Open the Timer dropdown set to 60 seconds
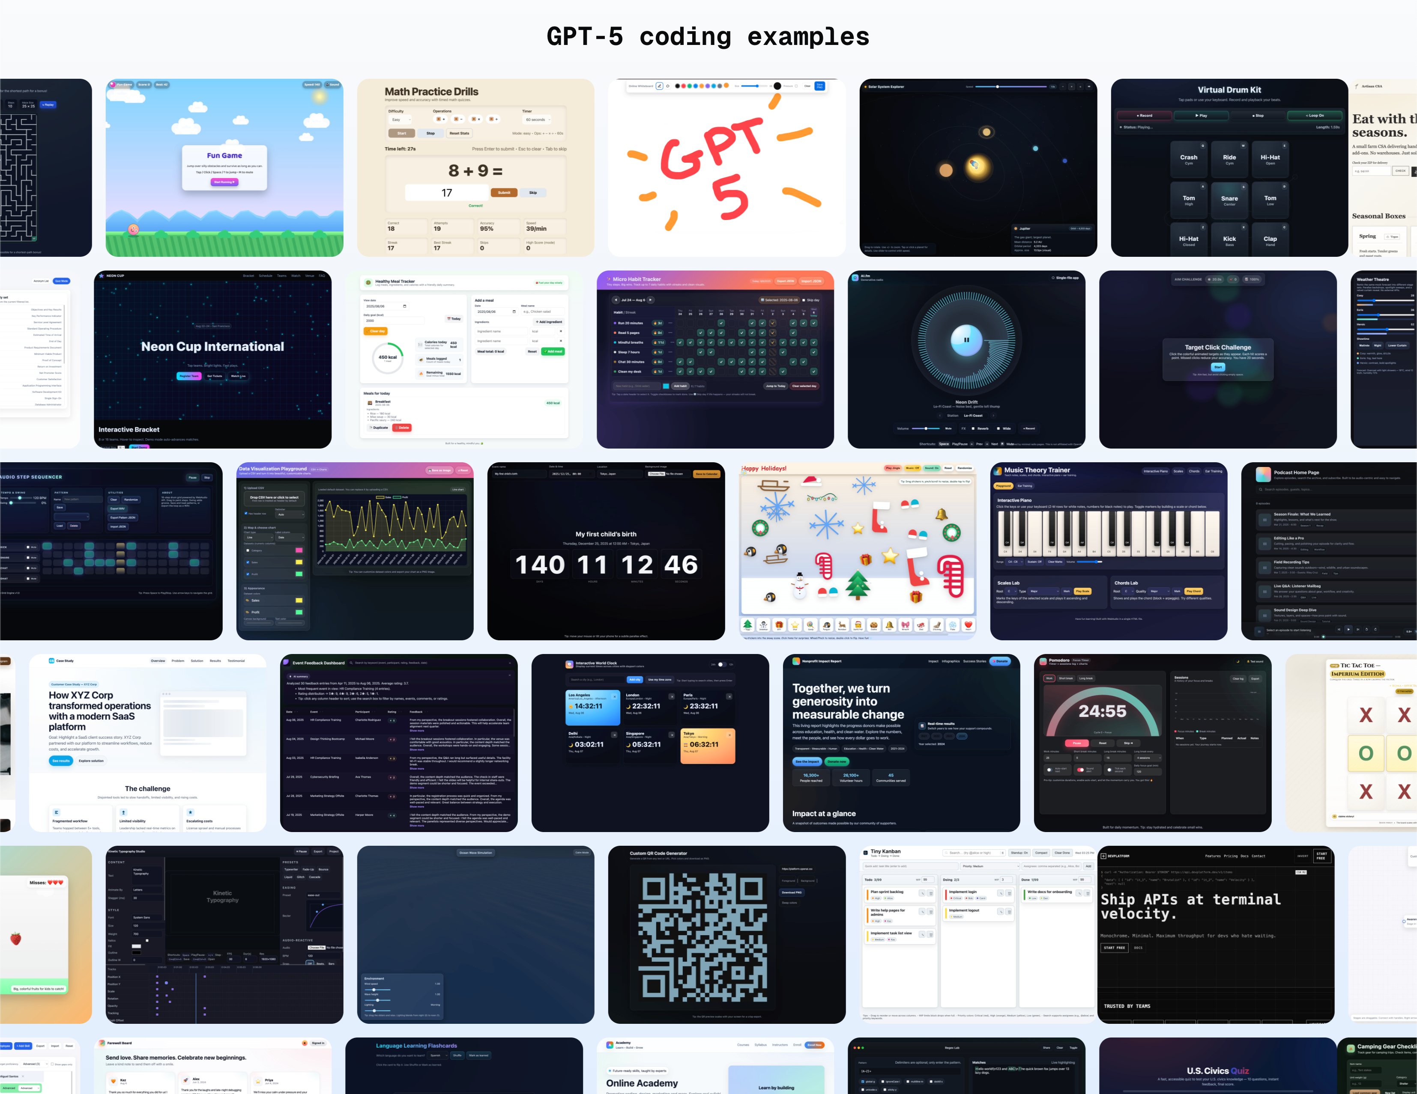 [537, 119]
